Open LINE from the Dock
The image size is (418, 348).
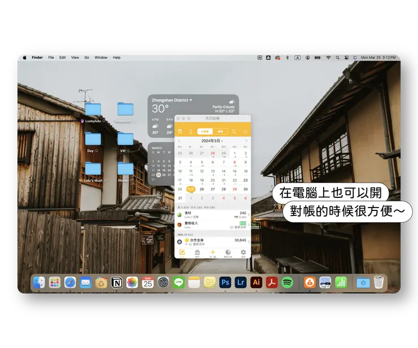pyautogui.click(x=178, y=283)
